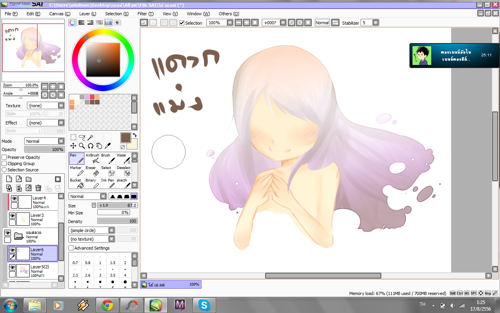
Task: Create a new linework layer
Action: 19,179
